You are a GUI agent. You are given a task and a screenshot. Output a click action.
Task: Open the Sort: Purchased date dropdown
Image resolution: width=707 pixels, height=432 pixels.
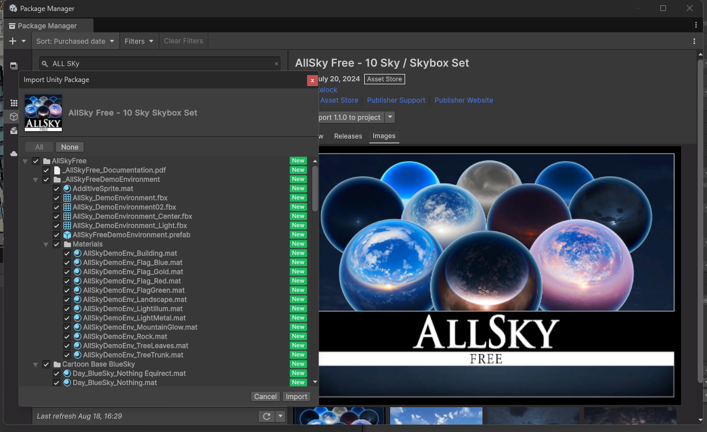(75, 41)
